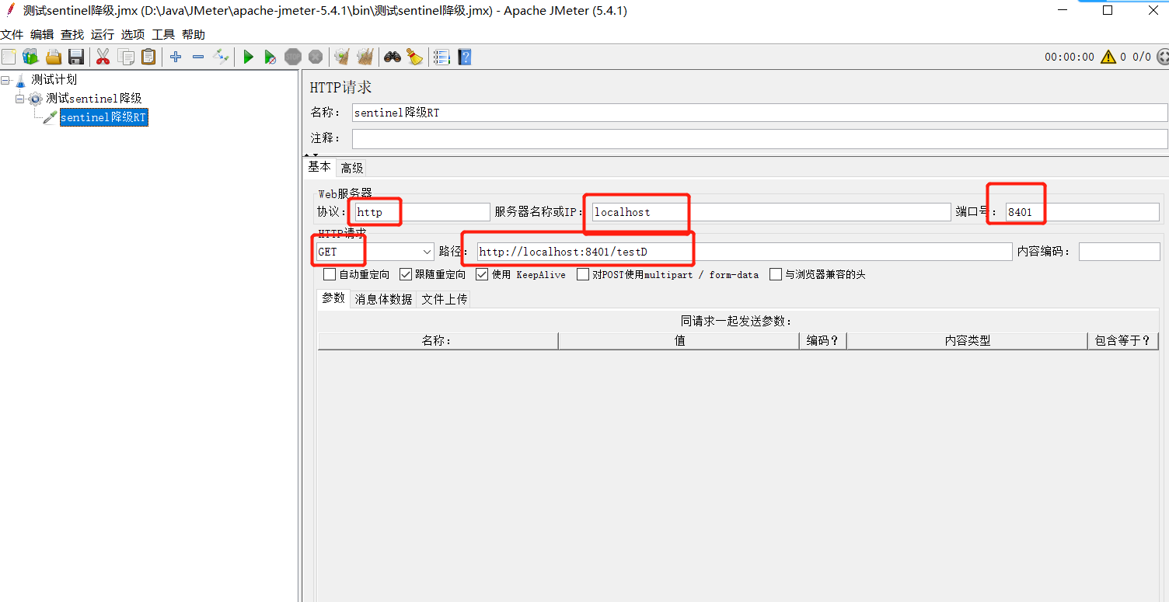
Task: Click the 内容类型 column header
Action: coord(967,341)
